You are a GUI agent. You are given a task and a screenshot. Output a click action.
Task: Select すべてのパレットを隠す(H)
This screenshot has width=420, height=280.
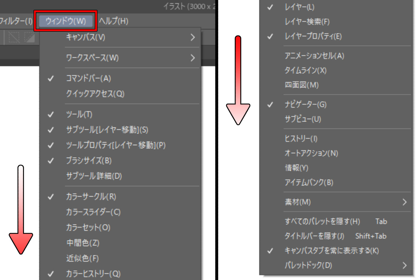[x=322, y=221]
